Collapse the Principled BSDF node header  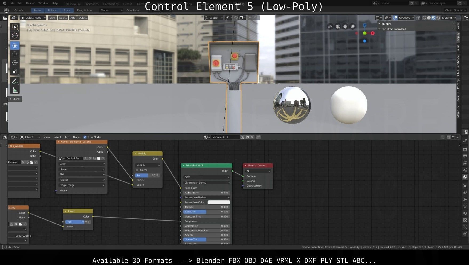[x=184, y=166]
